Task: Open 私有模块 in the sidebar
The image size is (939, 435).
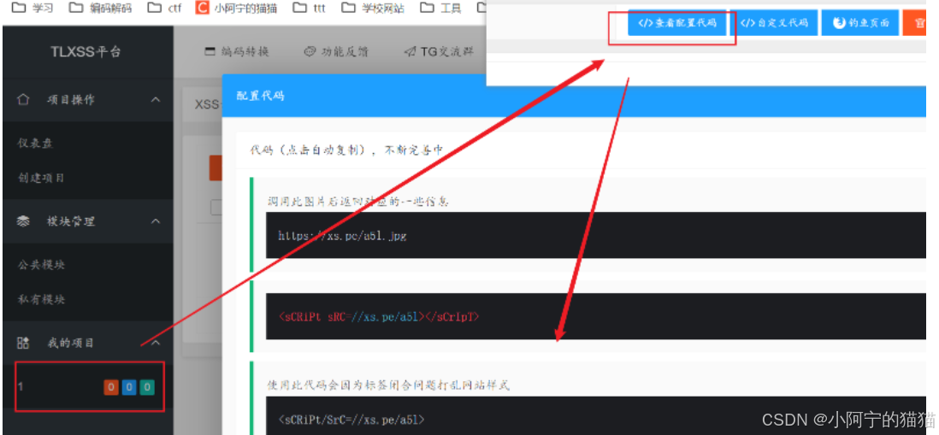Action: coord(41,299)
